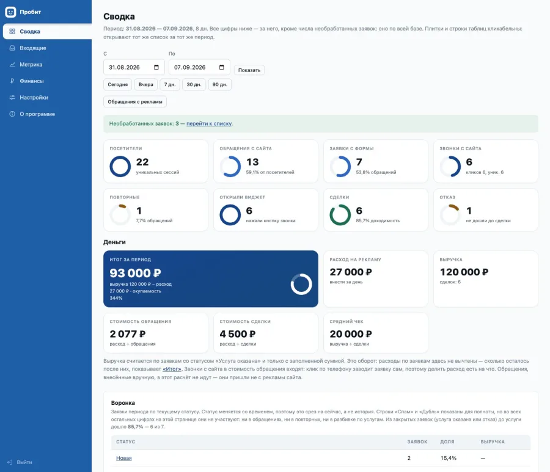
Task: Open the Заявки с формы tile
Action: coord(376,161)
